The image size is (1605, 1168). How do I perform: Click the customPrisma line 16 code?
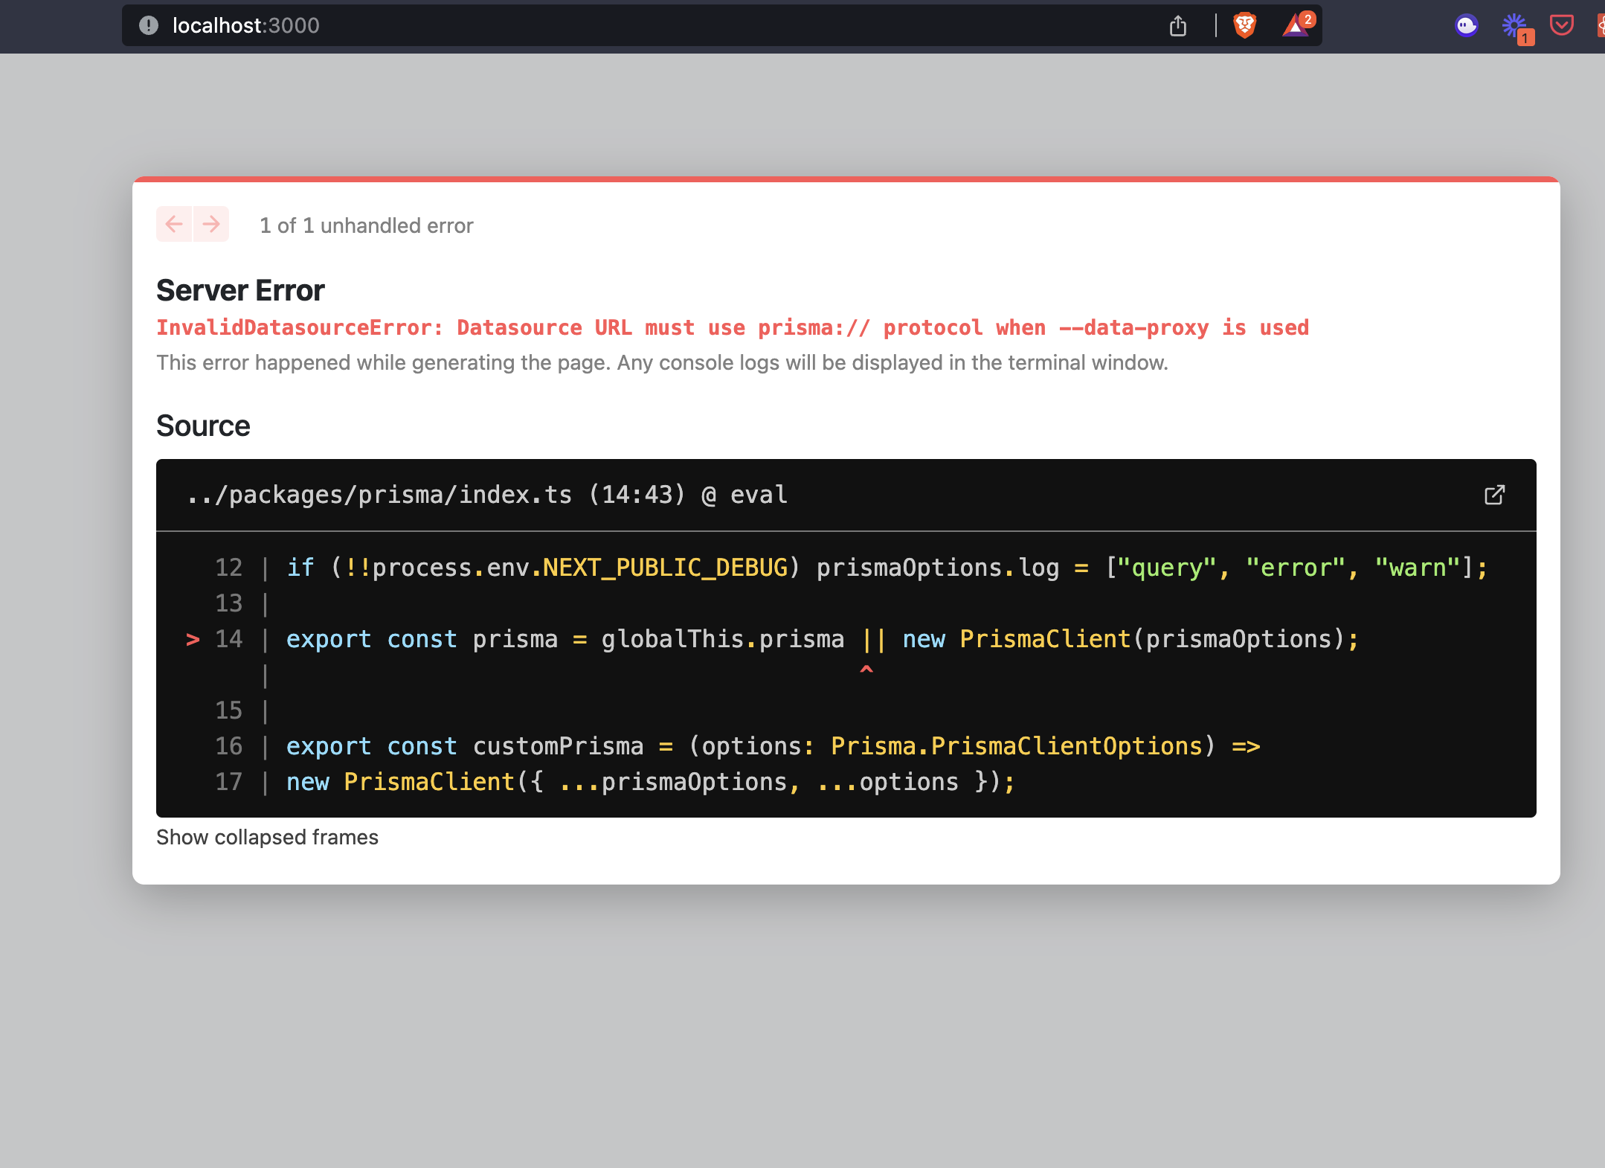[773, 746]
